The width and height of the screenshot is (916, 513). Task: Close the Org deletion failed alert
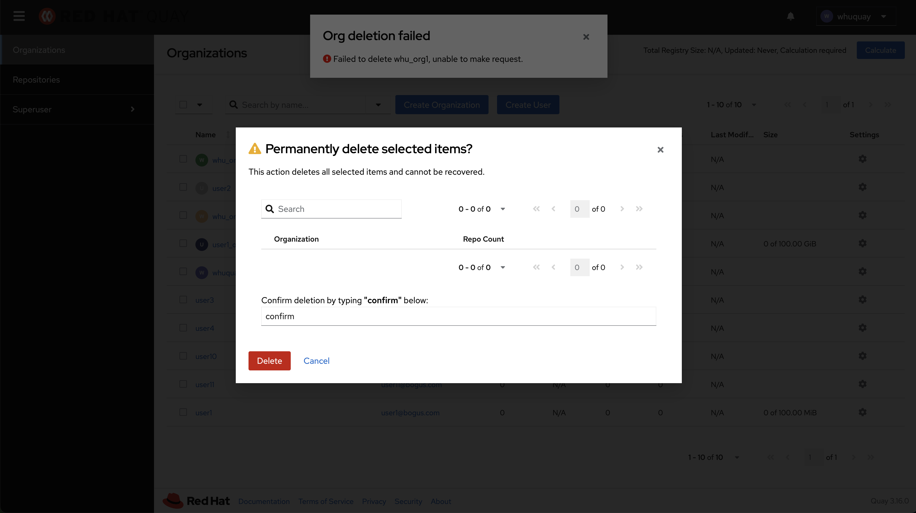click(586, 37)
